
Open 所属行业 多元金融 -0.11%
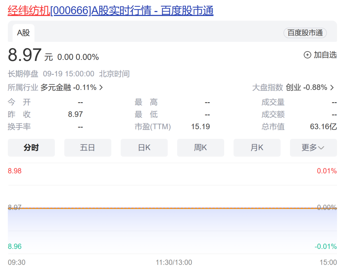tap(55, 87)
